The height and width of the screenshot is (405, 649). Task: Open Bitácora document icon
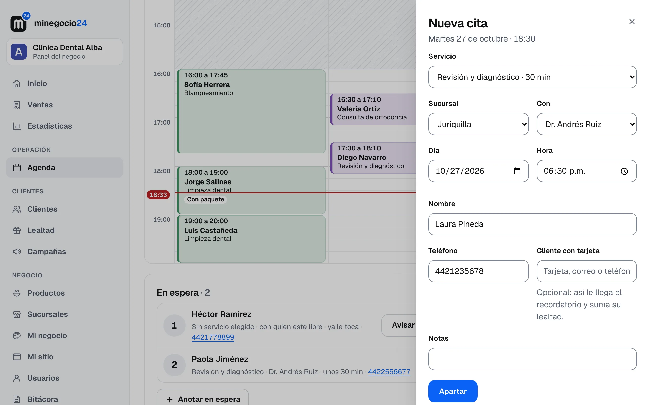pos(17,399)
